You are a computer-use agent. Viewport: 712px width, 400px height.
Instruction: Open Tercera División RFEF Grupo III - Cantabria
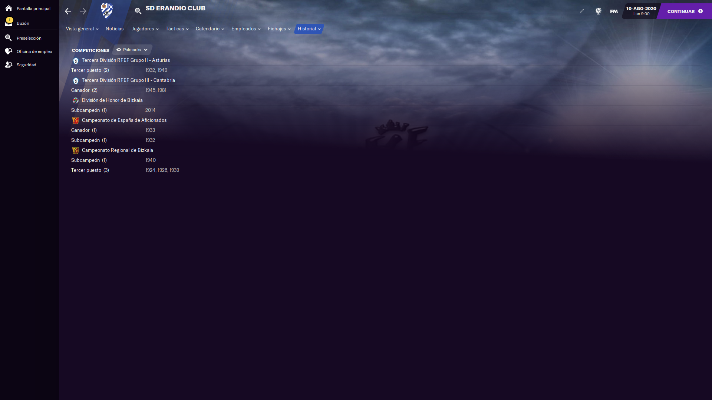[x=128, y=80]
